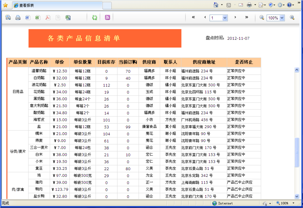303x208 pixels.
Task: Click the price ¥123.79
Action: (60, 190)
